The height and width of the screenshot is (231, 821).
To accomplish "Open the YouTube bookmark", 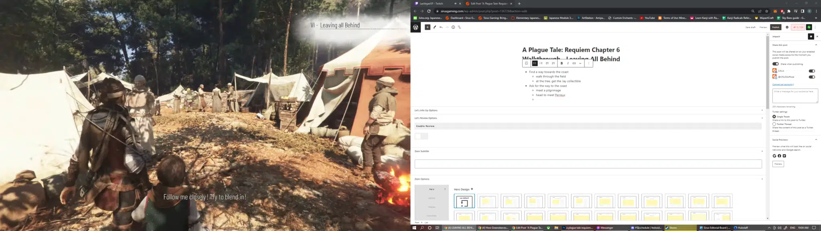I will (647, 18).
